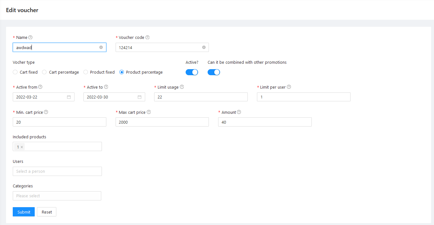The height and width of the screenshot is (225, 434).
Task: Focus the Name input containing awdwad
Action: (x=60, y=47)
